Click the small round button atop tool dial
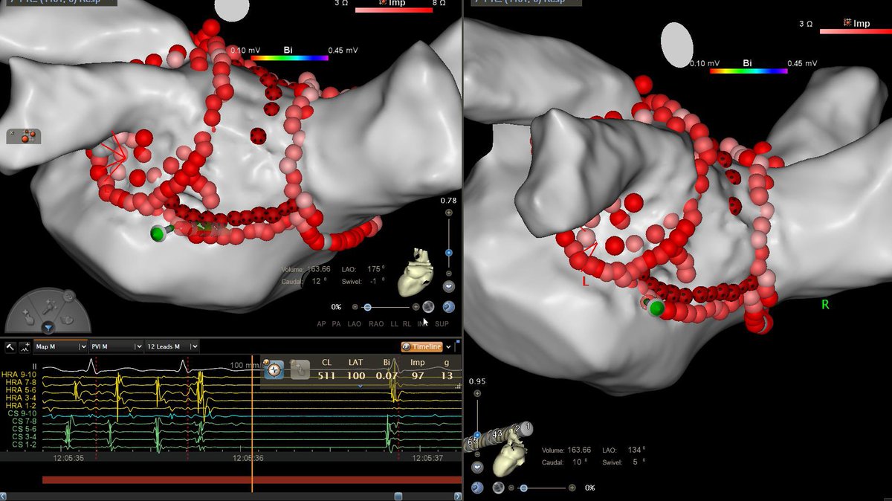The height and width of the screenshot is (501, 892). (x=68, y=296)
